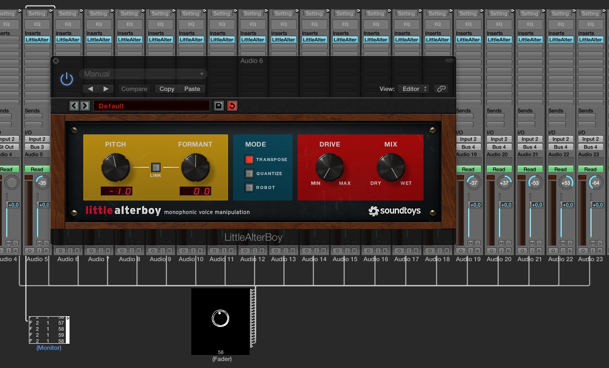Open Bus 4 output selector on Audio 21

[530, 146]
